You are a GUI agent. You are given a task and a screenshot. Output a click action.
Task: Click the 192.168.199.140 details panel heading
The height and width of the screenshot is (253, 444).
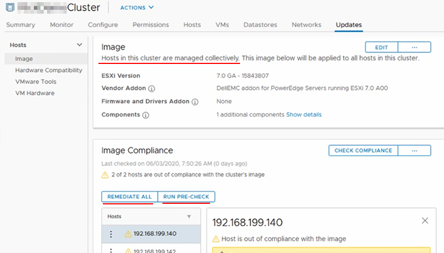(248, 222)
